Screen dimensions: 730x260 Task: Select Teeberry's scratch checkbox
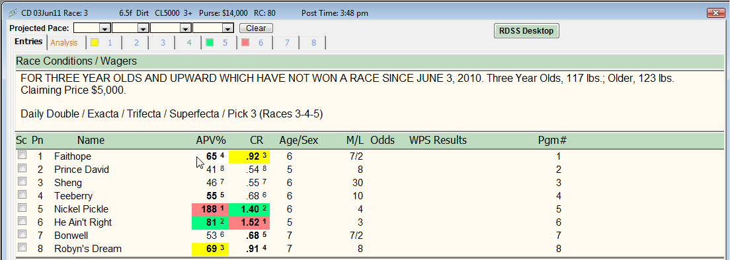pos(22,195)
